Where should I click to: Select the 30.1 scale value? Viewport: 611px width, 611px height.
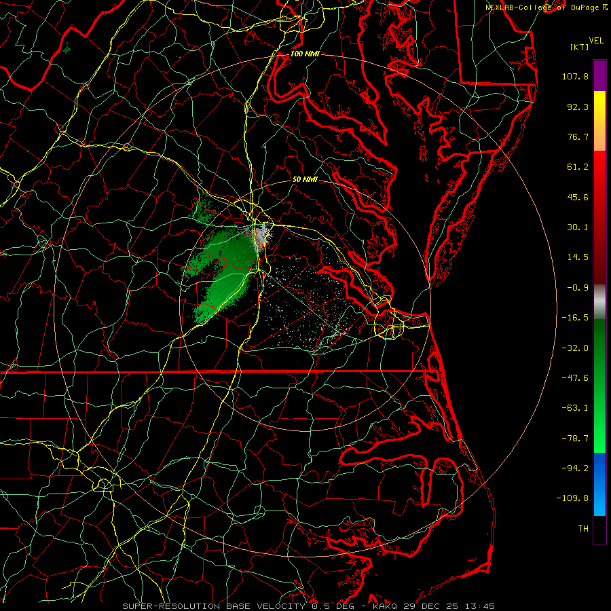pos(578,227)
